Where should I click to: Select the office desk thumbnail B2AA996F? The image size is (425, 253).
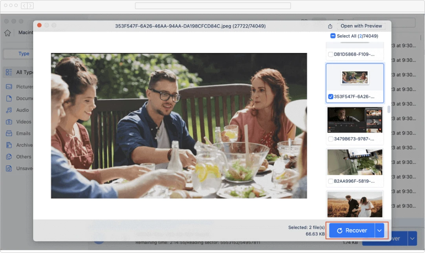click(355, 162)
